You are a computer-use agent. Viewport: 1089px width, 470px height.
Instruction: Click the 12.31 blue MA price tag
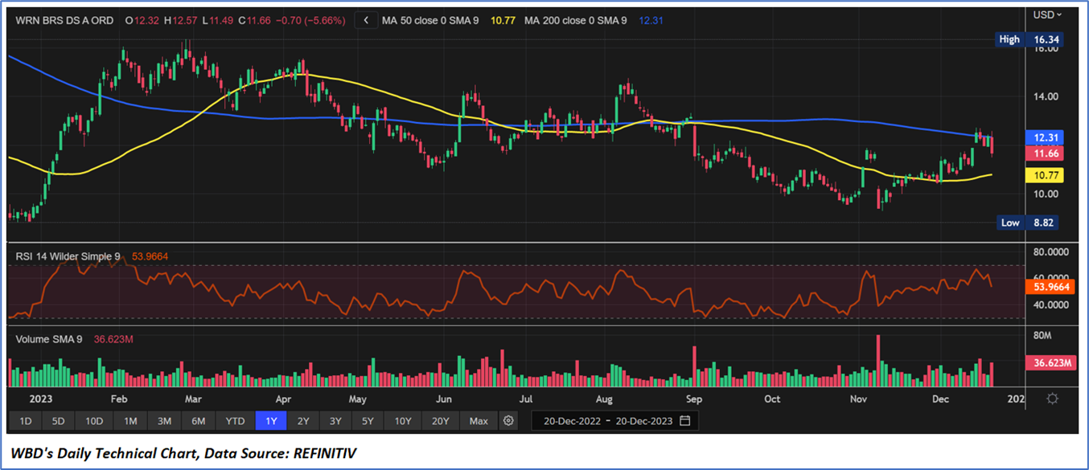tap(1043, 137)
